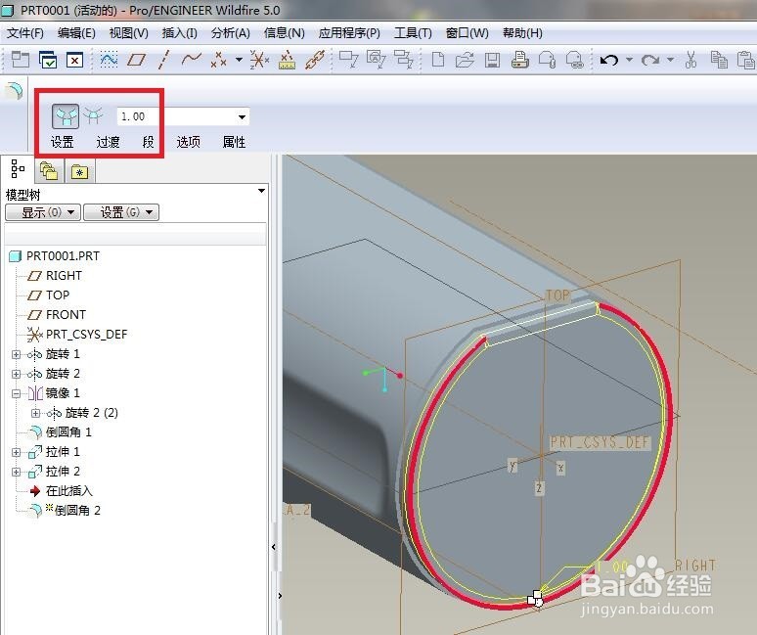Open the 插入(I) menu
Screen dimensions: 757x635
point(180,33)
